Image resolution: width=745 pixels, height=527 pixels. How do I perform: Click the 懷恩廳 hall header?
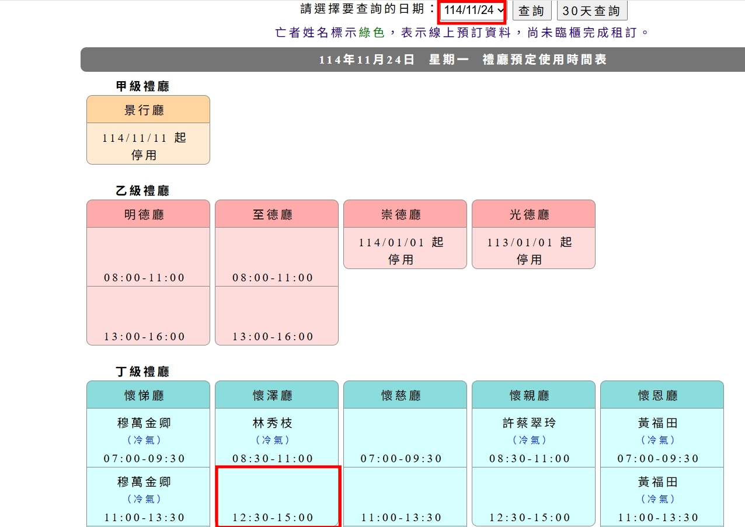pos(662,395)
